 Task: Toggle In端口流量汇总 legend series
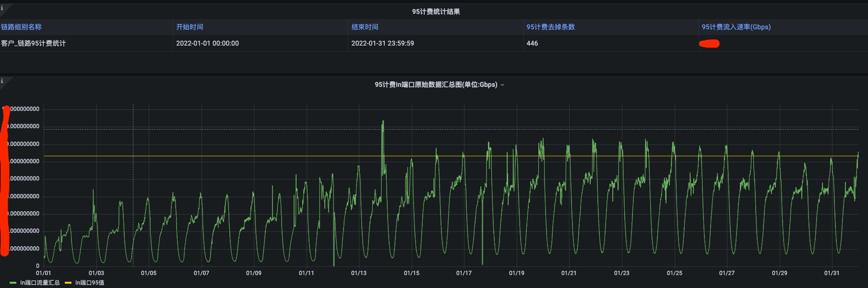[40, 283]
